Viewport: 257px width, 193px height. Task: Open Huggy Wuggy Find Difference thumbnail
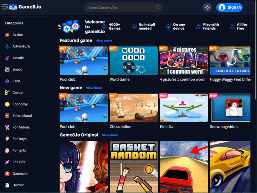click(x=230, y=61)
